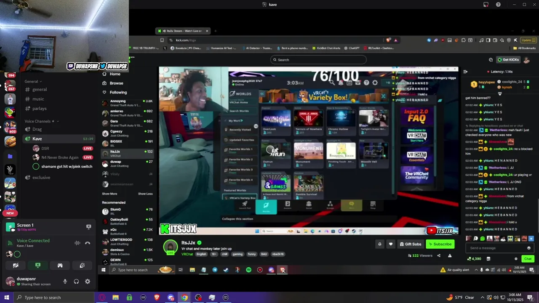This screenshot has height=303, width=539.
Task: Toggle follow heart for ItsJJx
Action: click(391, 244)
